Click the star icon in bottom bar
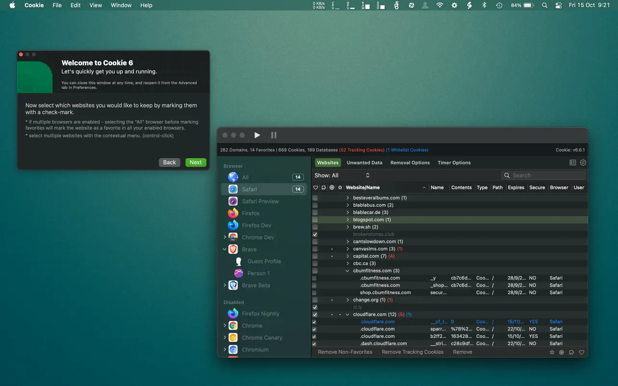Image resolution: width=618 pixels, height=386 pixels. [552, 352]
